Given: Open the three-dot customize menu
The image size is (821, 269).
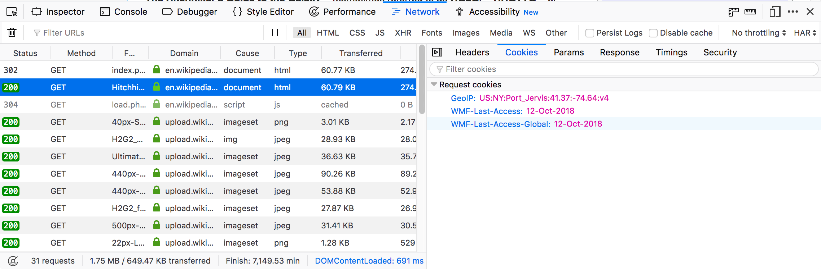Looking at the screenshot, I should tap(793, 12).
